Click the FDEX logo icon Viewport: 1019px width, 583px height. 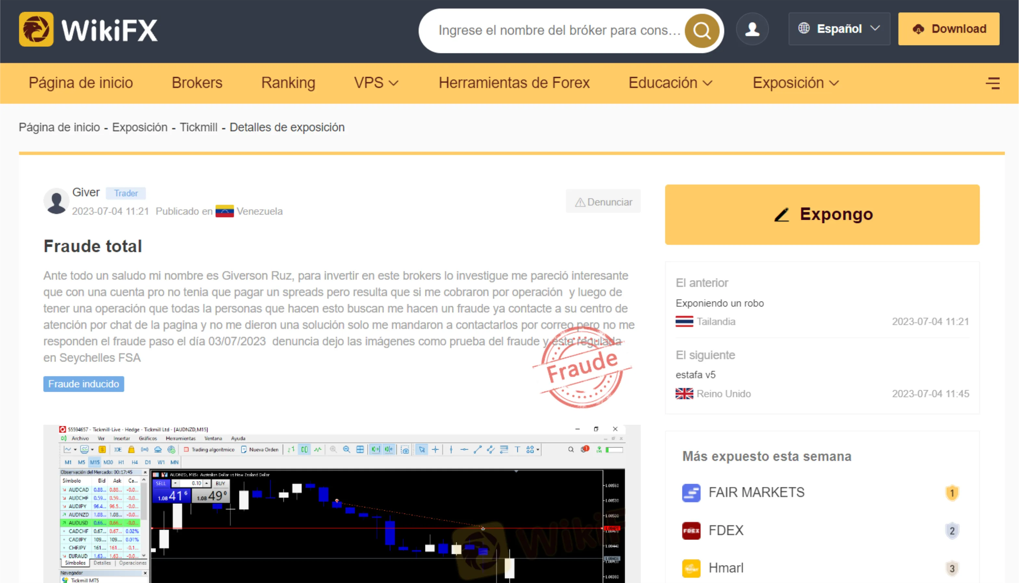[x=691, y=530]
